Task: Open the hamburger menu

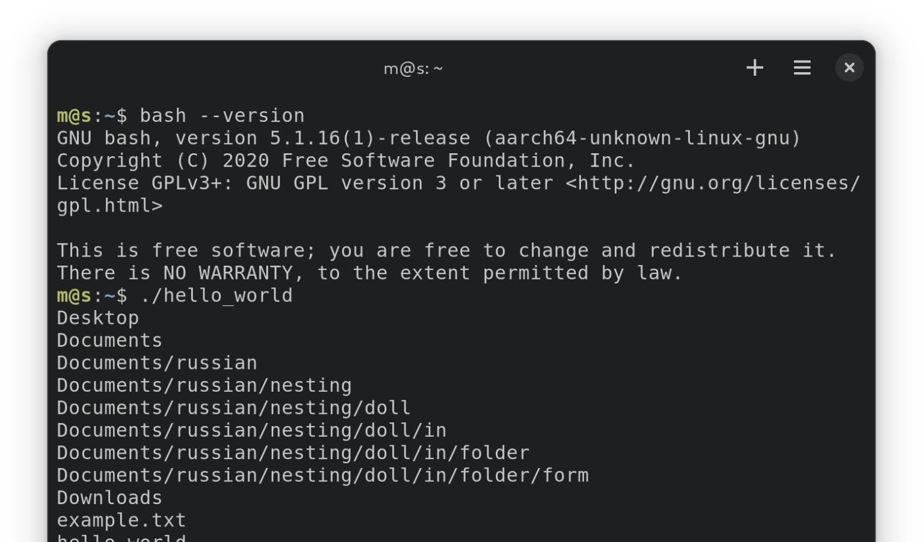Action: click(802, 68)
